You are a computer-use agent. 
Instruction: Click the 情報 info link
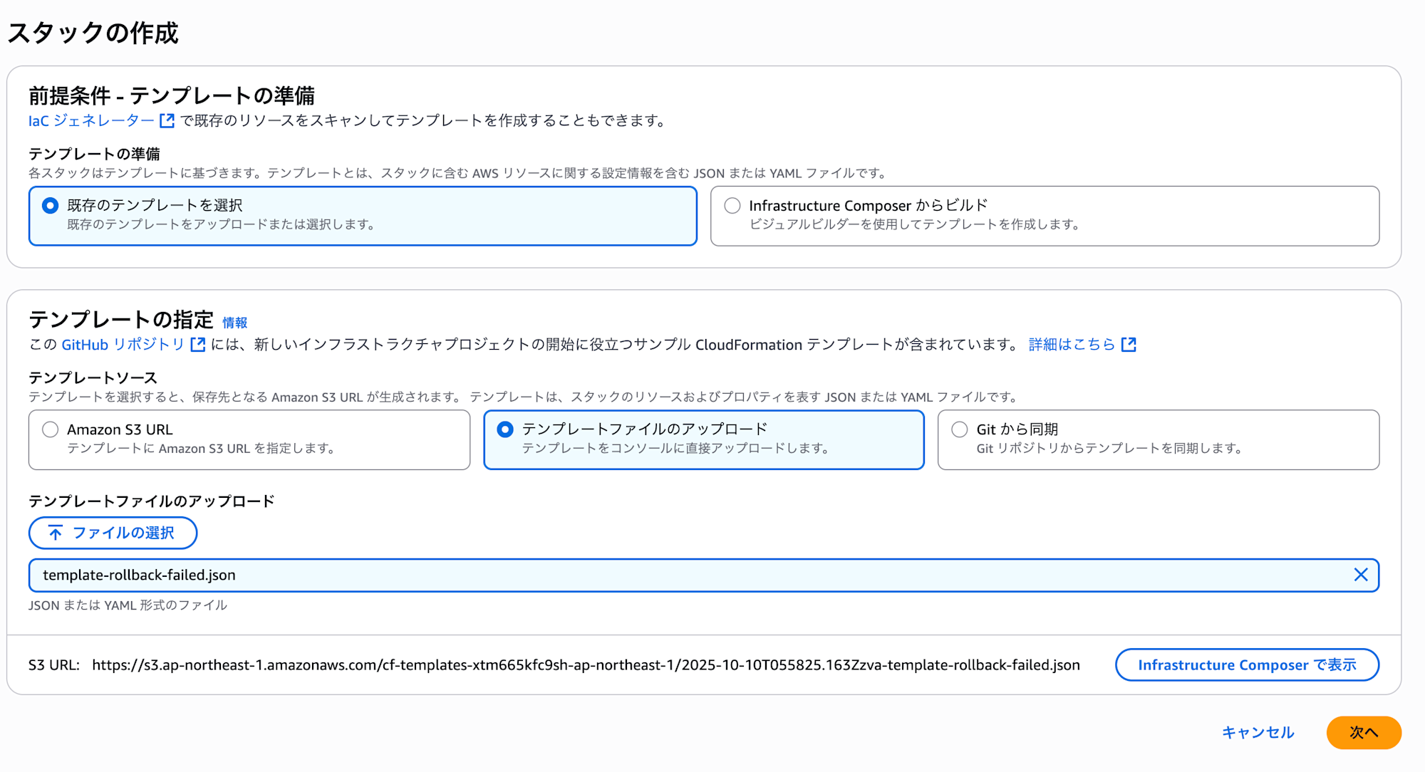[x=234, y=323]
